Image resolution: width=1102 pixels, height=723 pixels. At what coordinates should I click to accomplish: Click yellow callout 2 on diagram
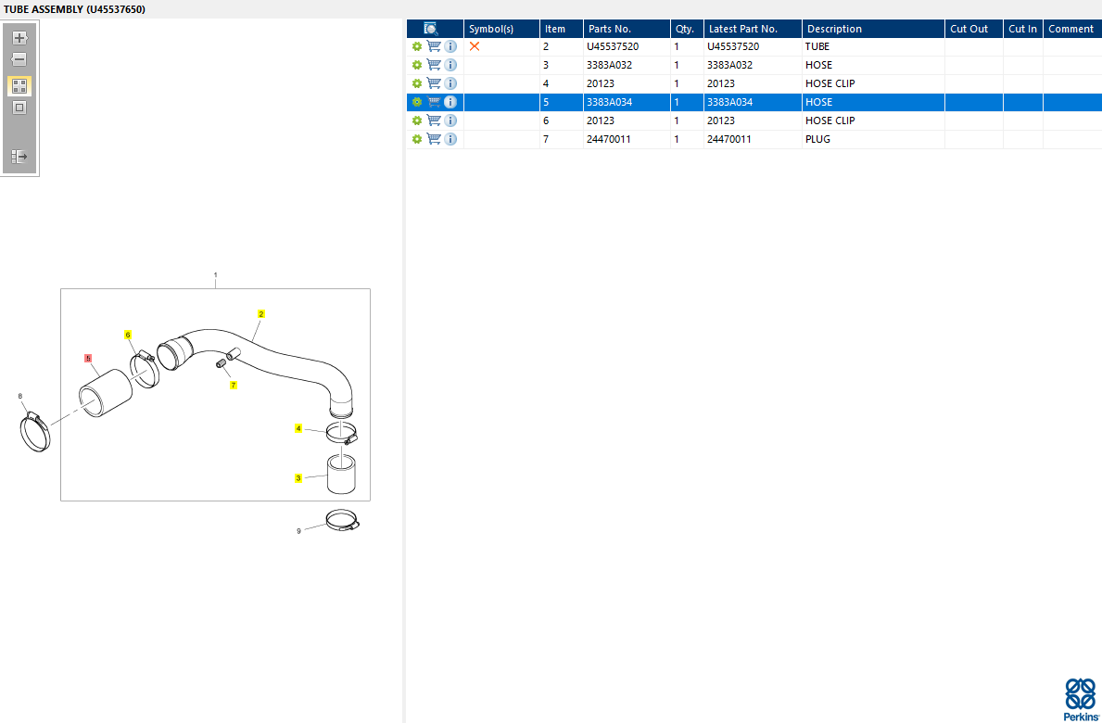261,314
